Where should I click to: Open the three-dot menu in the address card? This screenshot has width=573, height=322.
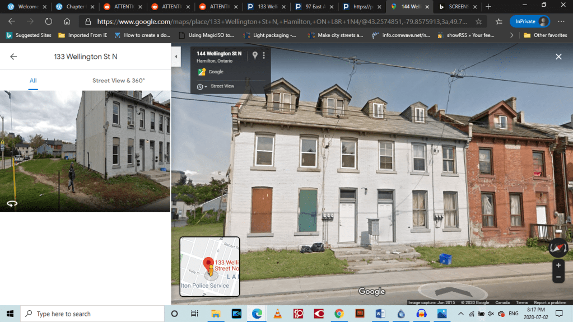pyautogui.click(x=264, y=55)
